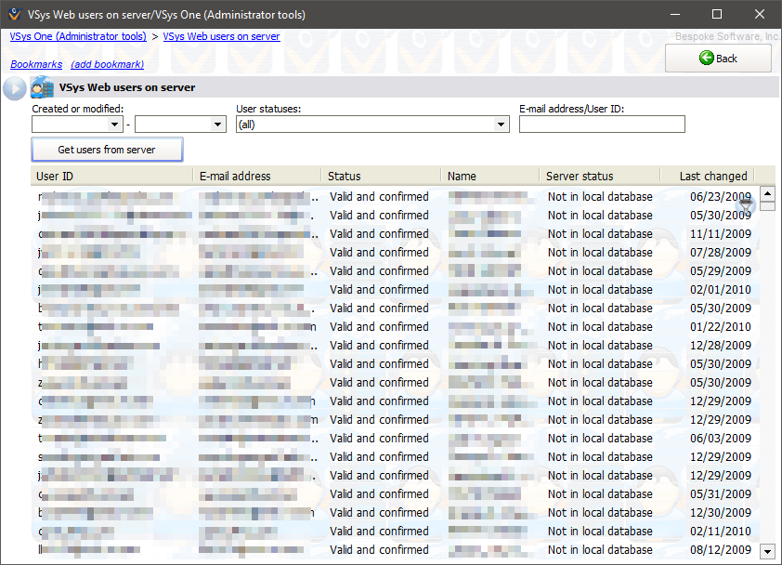Click the E-mail address/User ID input field
The image size is (782, 565).
pyautogui.click(x=602, y=125)
